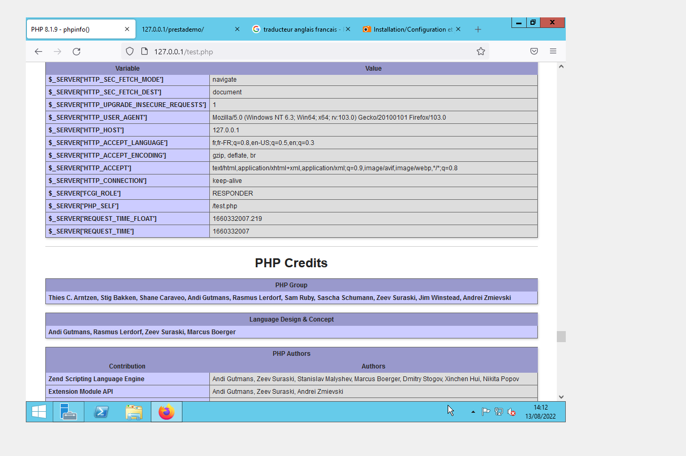Click the $_SERVER['HTTP_HOST'] cell
This screenshot has height=456, width=686.
point(128,130)
